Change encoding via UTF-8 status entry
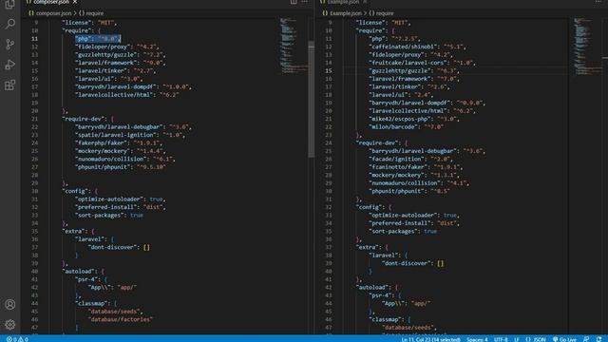 (x=501, y=339)
